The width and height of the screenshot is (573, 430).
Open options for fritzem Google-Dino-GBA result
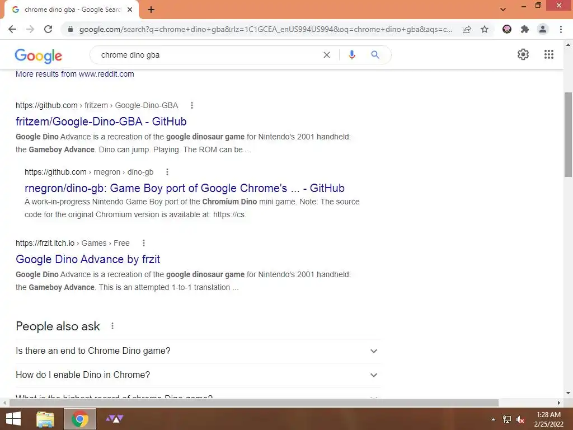click(x=192, y=105)
